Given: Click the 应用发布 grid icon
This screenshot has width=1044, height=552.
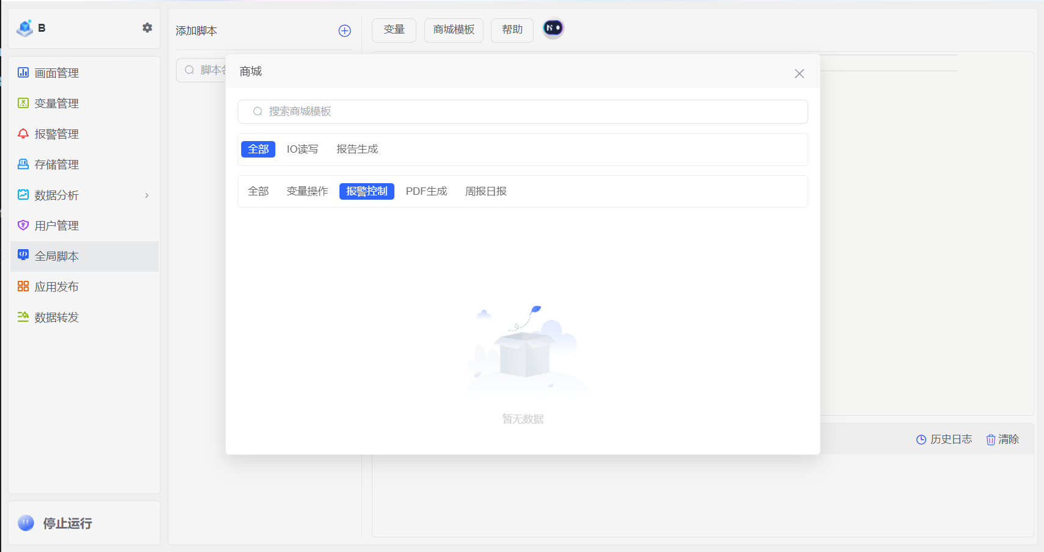Looking at the screenshot, I should 23,286.
